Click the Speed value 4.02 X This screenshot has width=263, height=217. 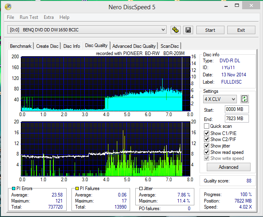click(245, 207)
